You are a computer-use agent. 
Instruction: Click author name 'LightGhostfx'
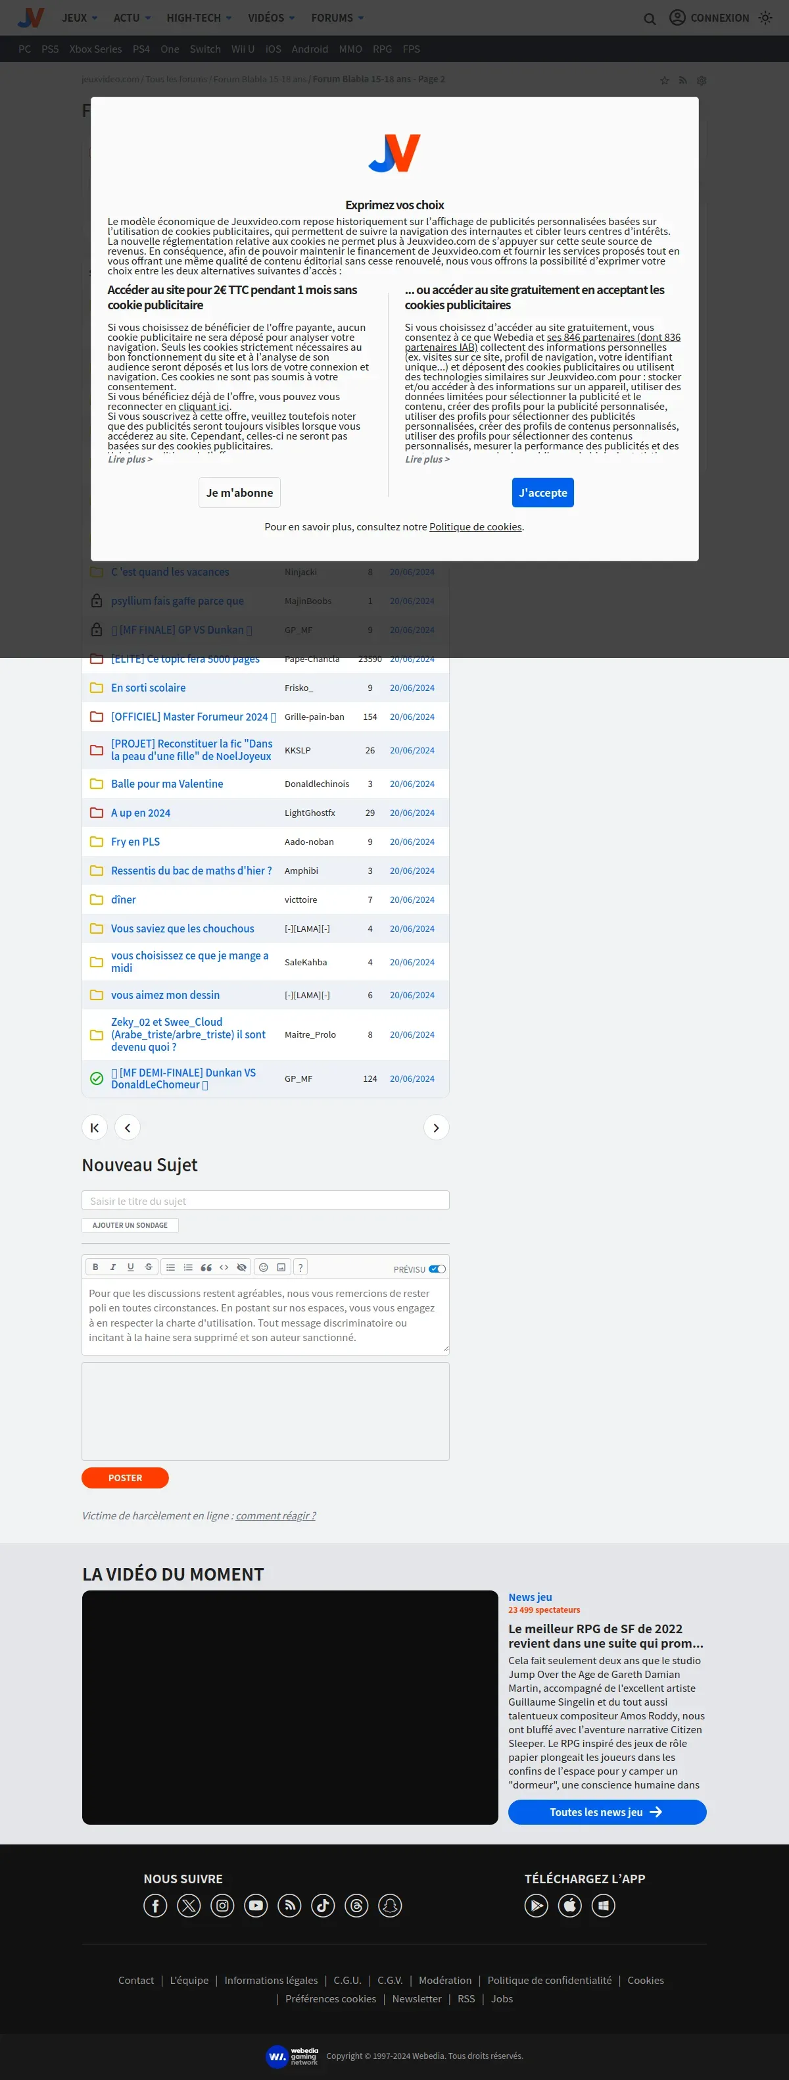310,812
